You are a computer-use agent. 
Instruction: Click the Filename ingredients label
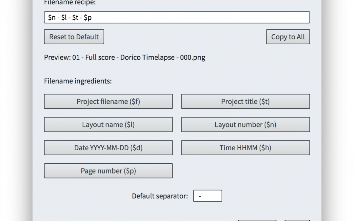[78, 81]
